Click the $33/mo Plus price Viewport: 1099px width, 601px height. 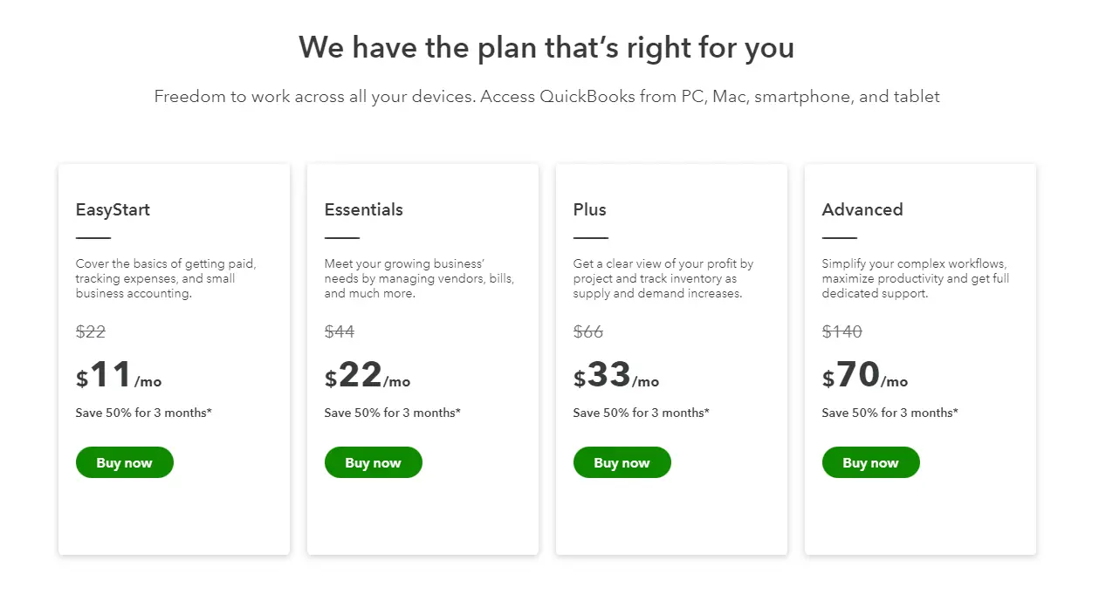[615, 376]
